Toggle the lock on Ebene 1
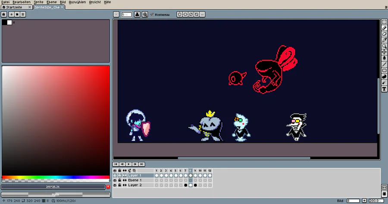 119,180
